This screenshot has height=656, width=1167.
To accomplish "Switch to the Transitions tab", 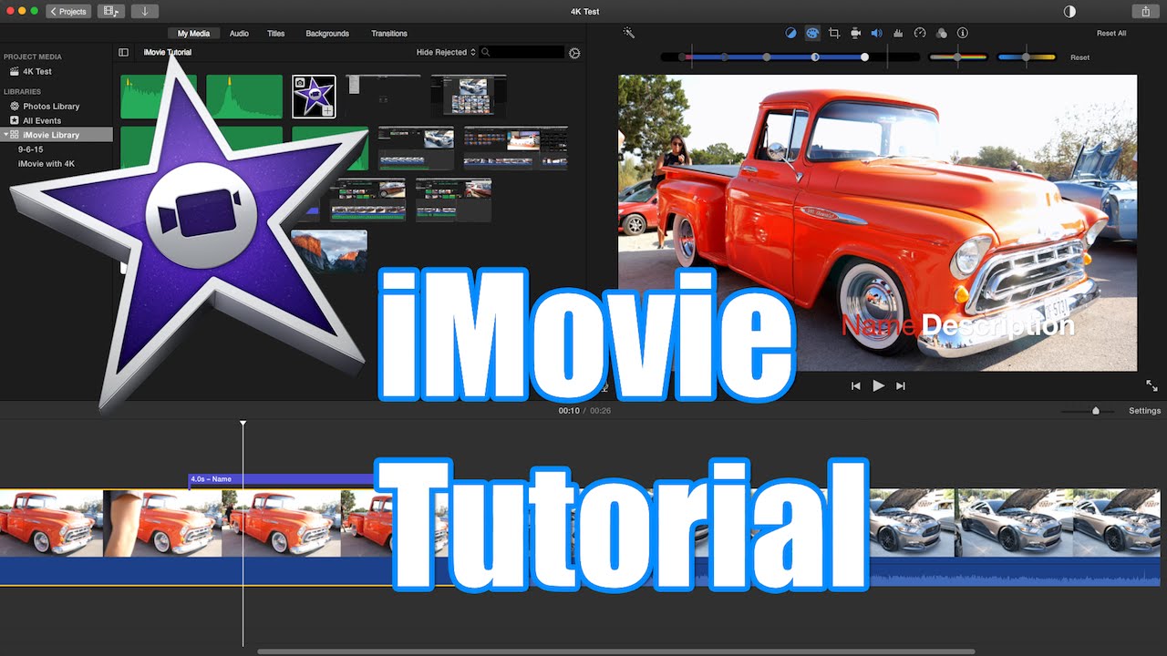I will (x=389, y=34).
